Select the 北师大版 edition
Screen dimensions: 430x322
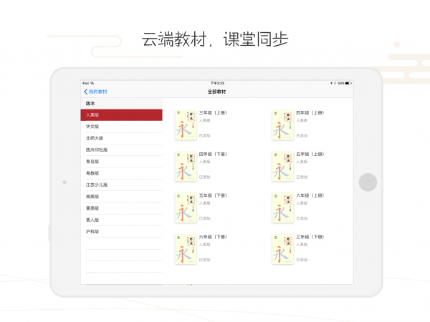(122, 138)
